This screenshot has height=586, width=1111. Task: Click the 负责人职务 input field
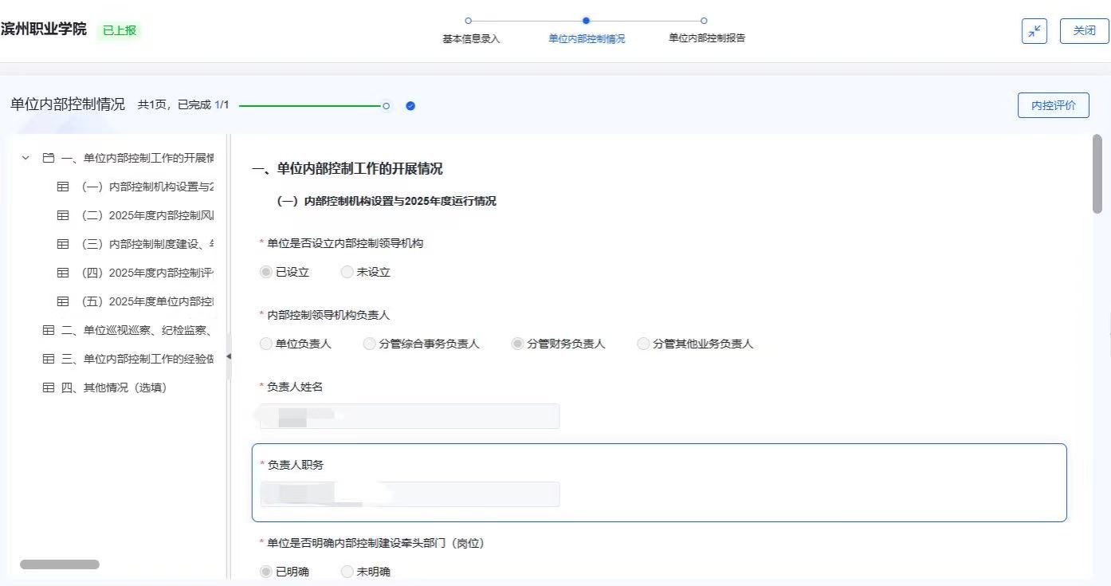coord(410,494)
